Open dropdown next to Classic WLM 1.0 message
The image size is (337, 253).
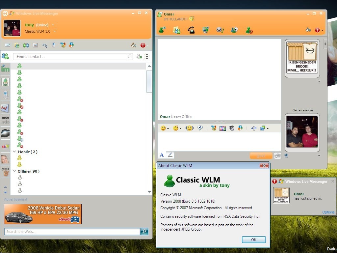tap(55, 31)
